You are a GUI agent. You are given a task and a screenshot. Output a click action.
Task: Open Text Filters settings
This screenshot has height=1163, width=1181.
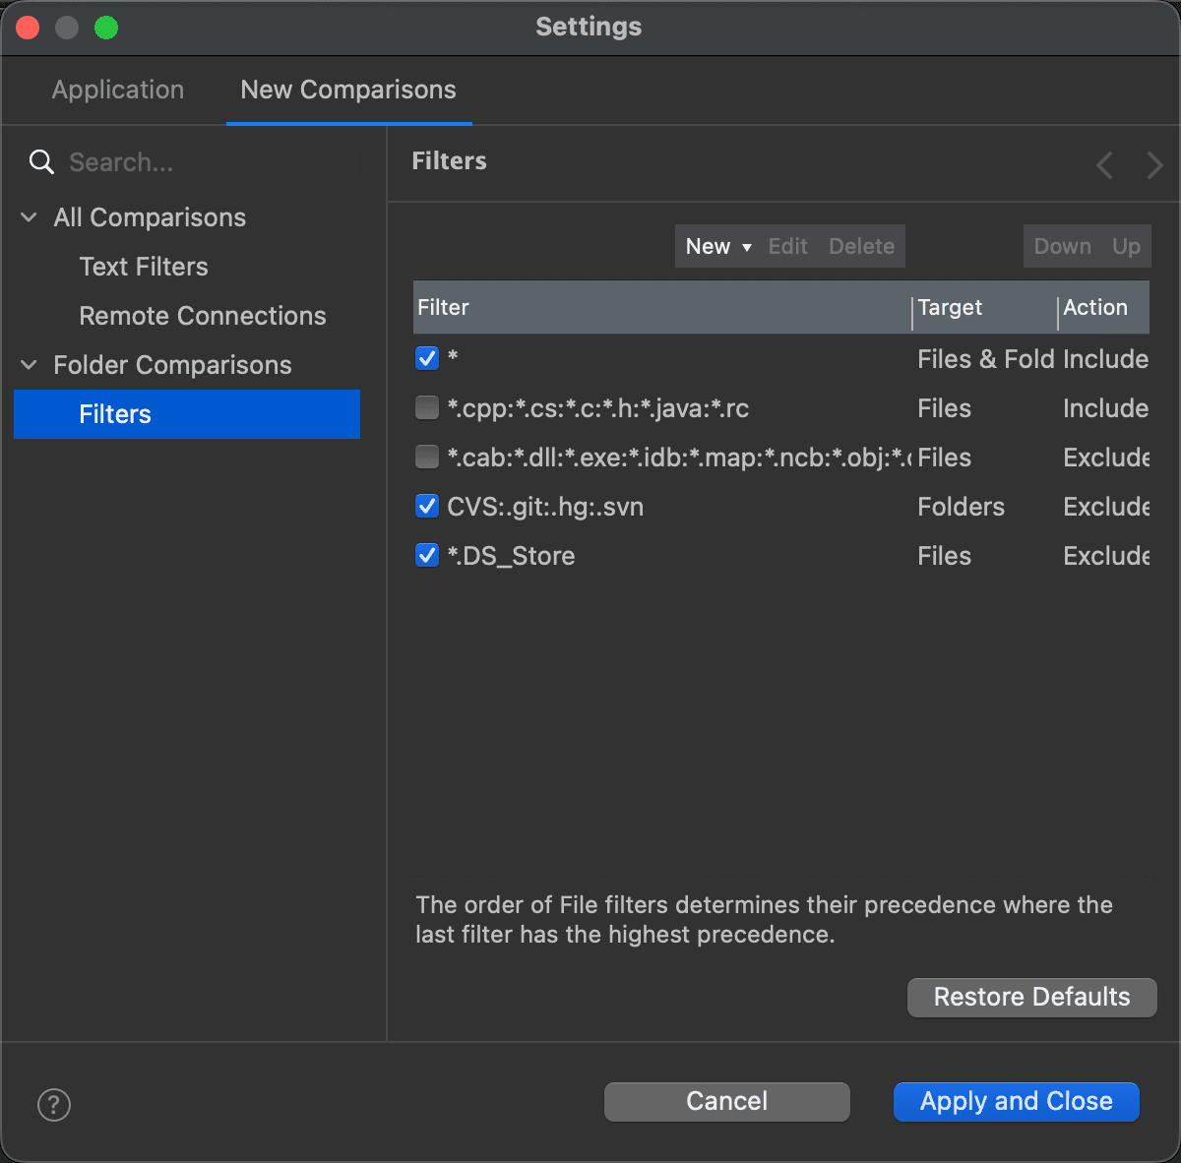144,267
